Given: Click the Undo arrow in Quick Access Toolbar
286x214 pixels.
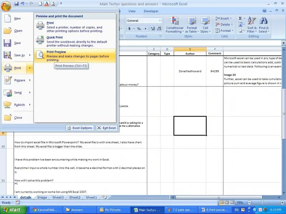Looking at the screenshot, I should point(23,4).
